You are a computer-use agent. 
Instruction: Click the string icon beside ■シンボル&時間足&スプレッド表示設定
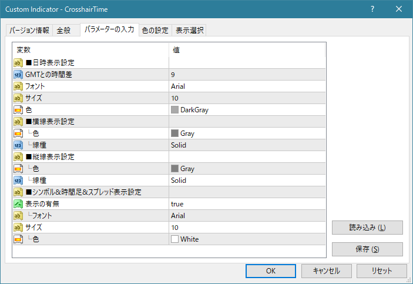pos(18,192)
